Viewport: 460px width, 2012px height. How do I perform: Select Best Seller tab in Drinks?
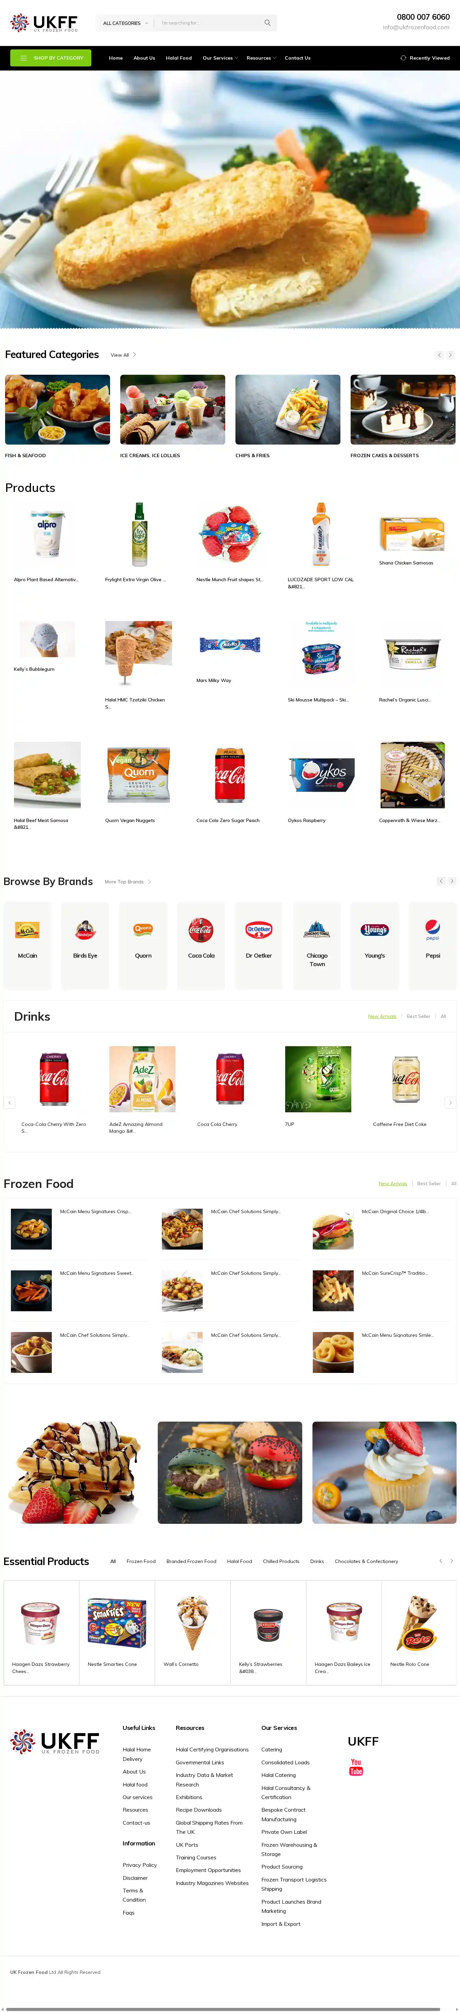419,1016
